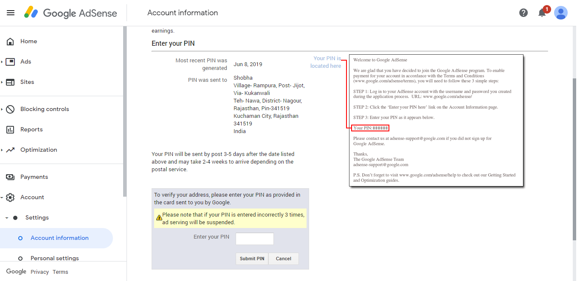Open the Privacy link in footer
This screenshot has width=580, height=281.
point(39,272)
